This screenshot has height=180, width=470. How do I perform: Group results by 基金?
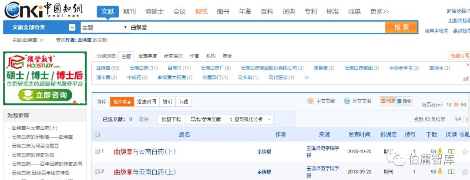click(x=227, y=56)
